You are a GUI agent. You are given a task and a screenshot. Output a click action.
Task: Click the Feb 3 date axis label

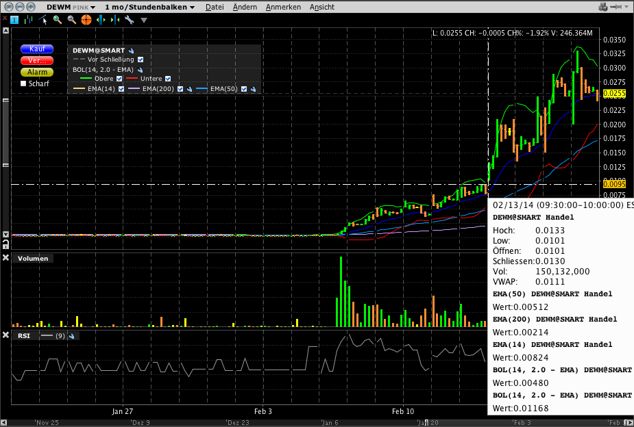click(x=263, y=411)
